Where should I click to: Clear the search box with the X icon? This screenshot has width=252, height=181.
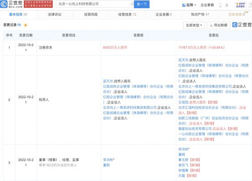tap(132, 4)
